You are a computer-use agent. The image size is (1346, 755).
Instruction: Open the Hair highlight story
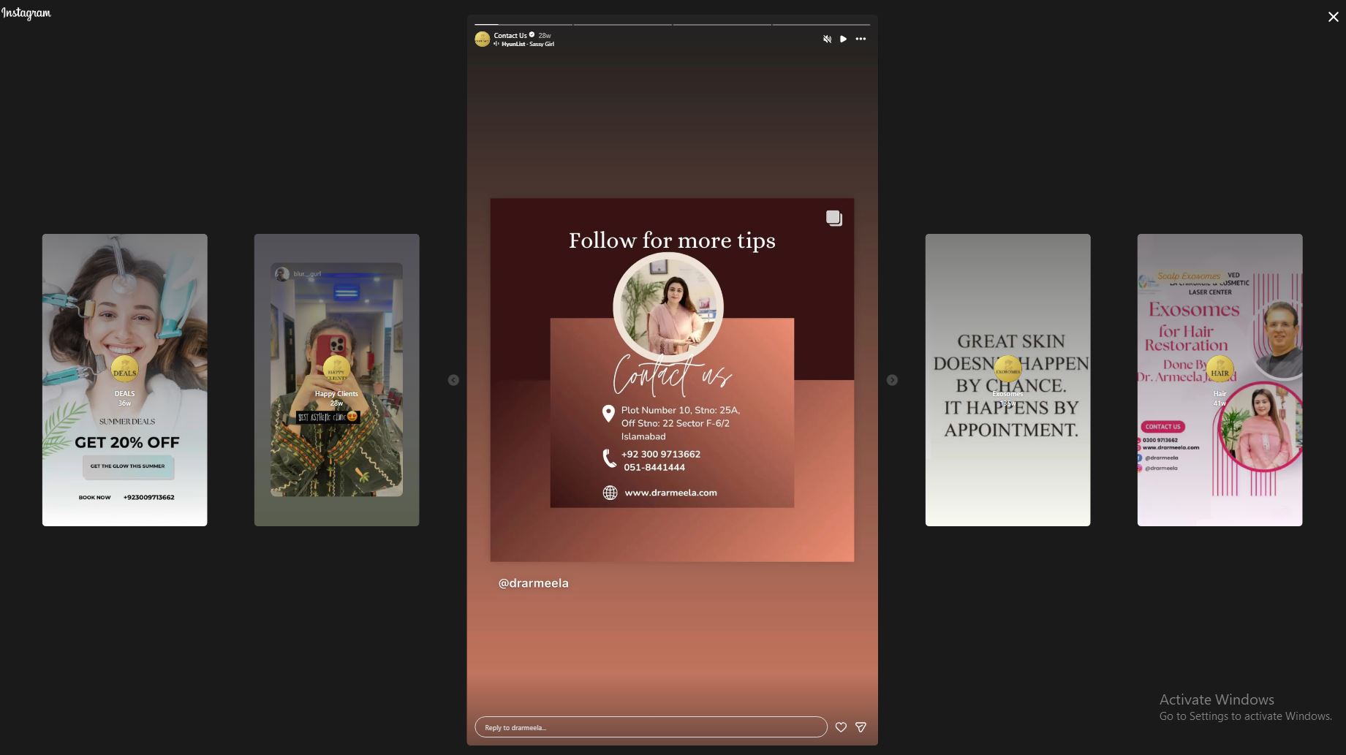(x=1220, y=380)
